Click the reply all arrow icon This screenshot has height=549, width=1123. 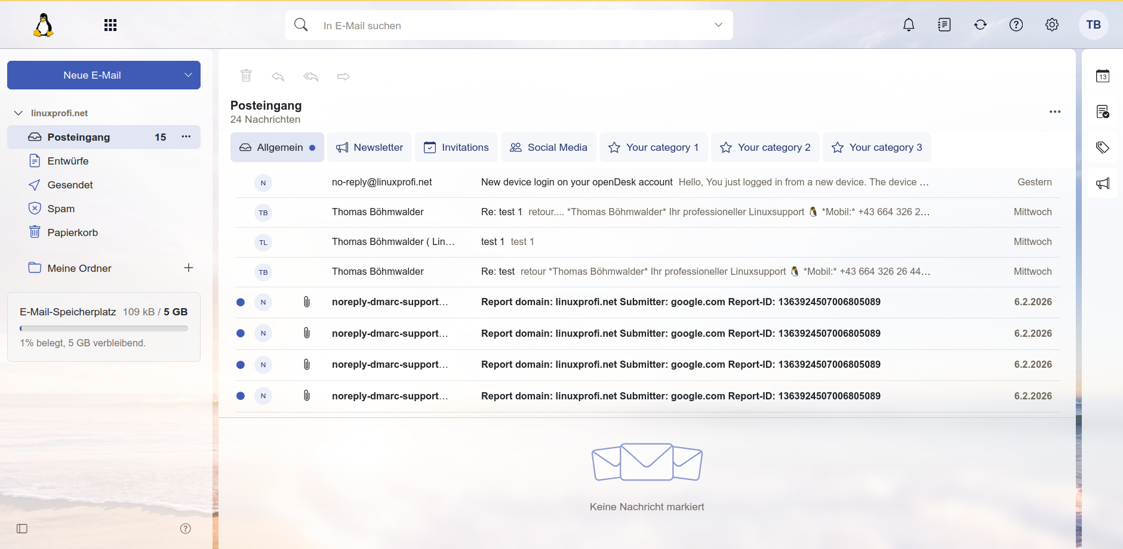point(310,76)
